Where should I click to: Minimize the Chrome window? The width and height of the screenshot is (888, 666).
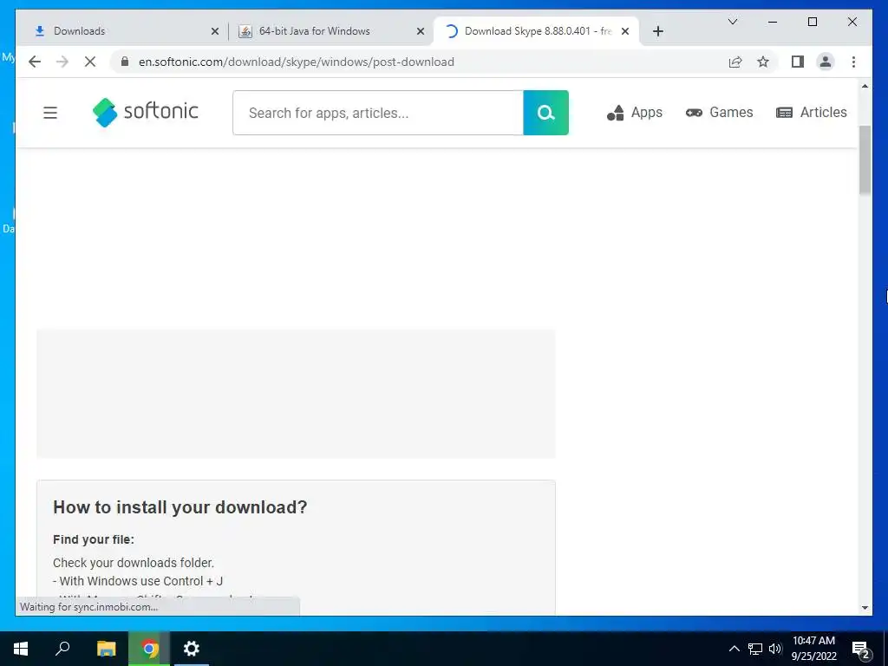point(773,22)
